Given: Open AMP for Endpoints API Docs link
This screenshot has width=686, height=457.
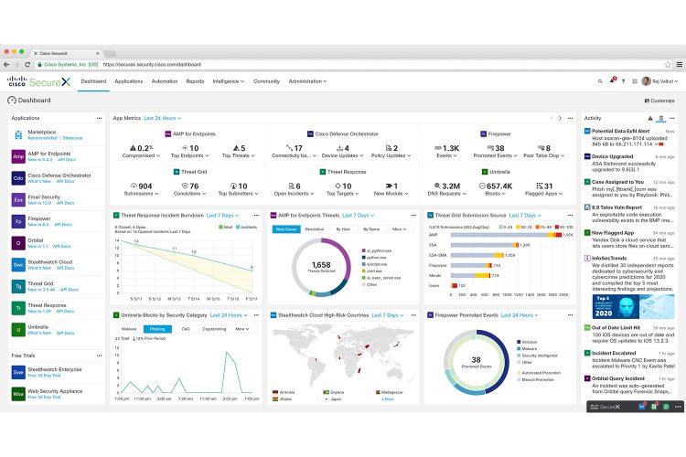Looking at the screenshot, I should click(67, 160).
